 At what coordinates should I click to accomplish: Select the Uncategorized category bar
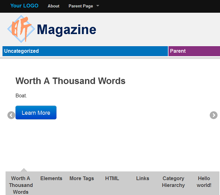click(x=85, y=51)
